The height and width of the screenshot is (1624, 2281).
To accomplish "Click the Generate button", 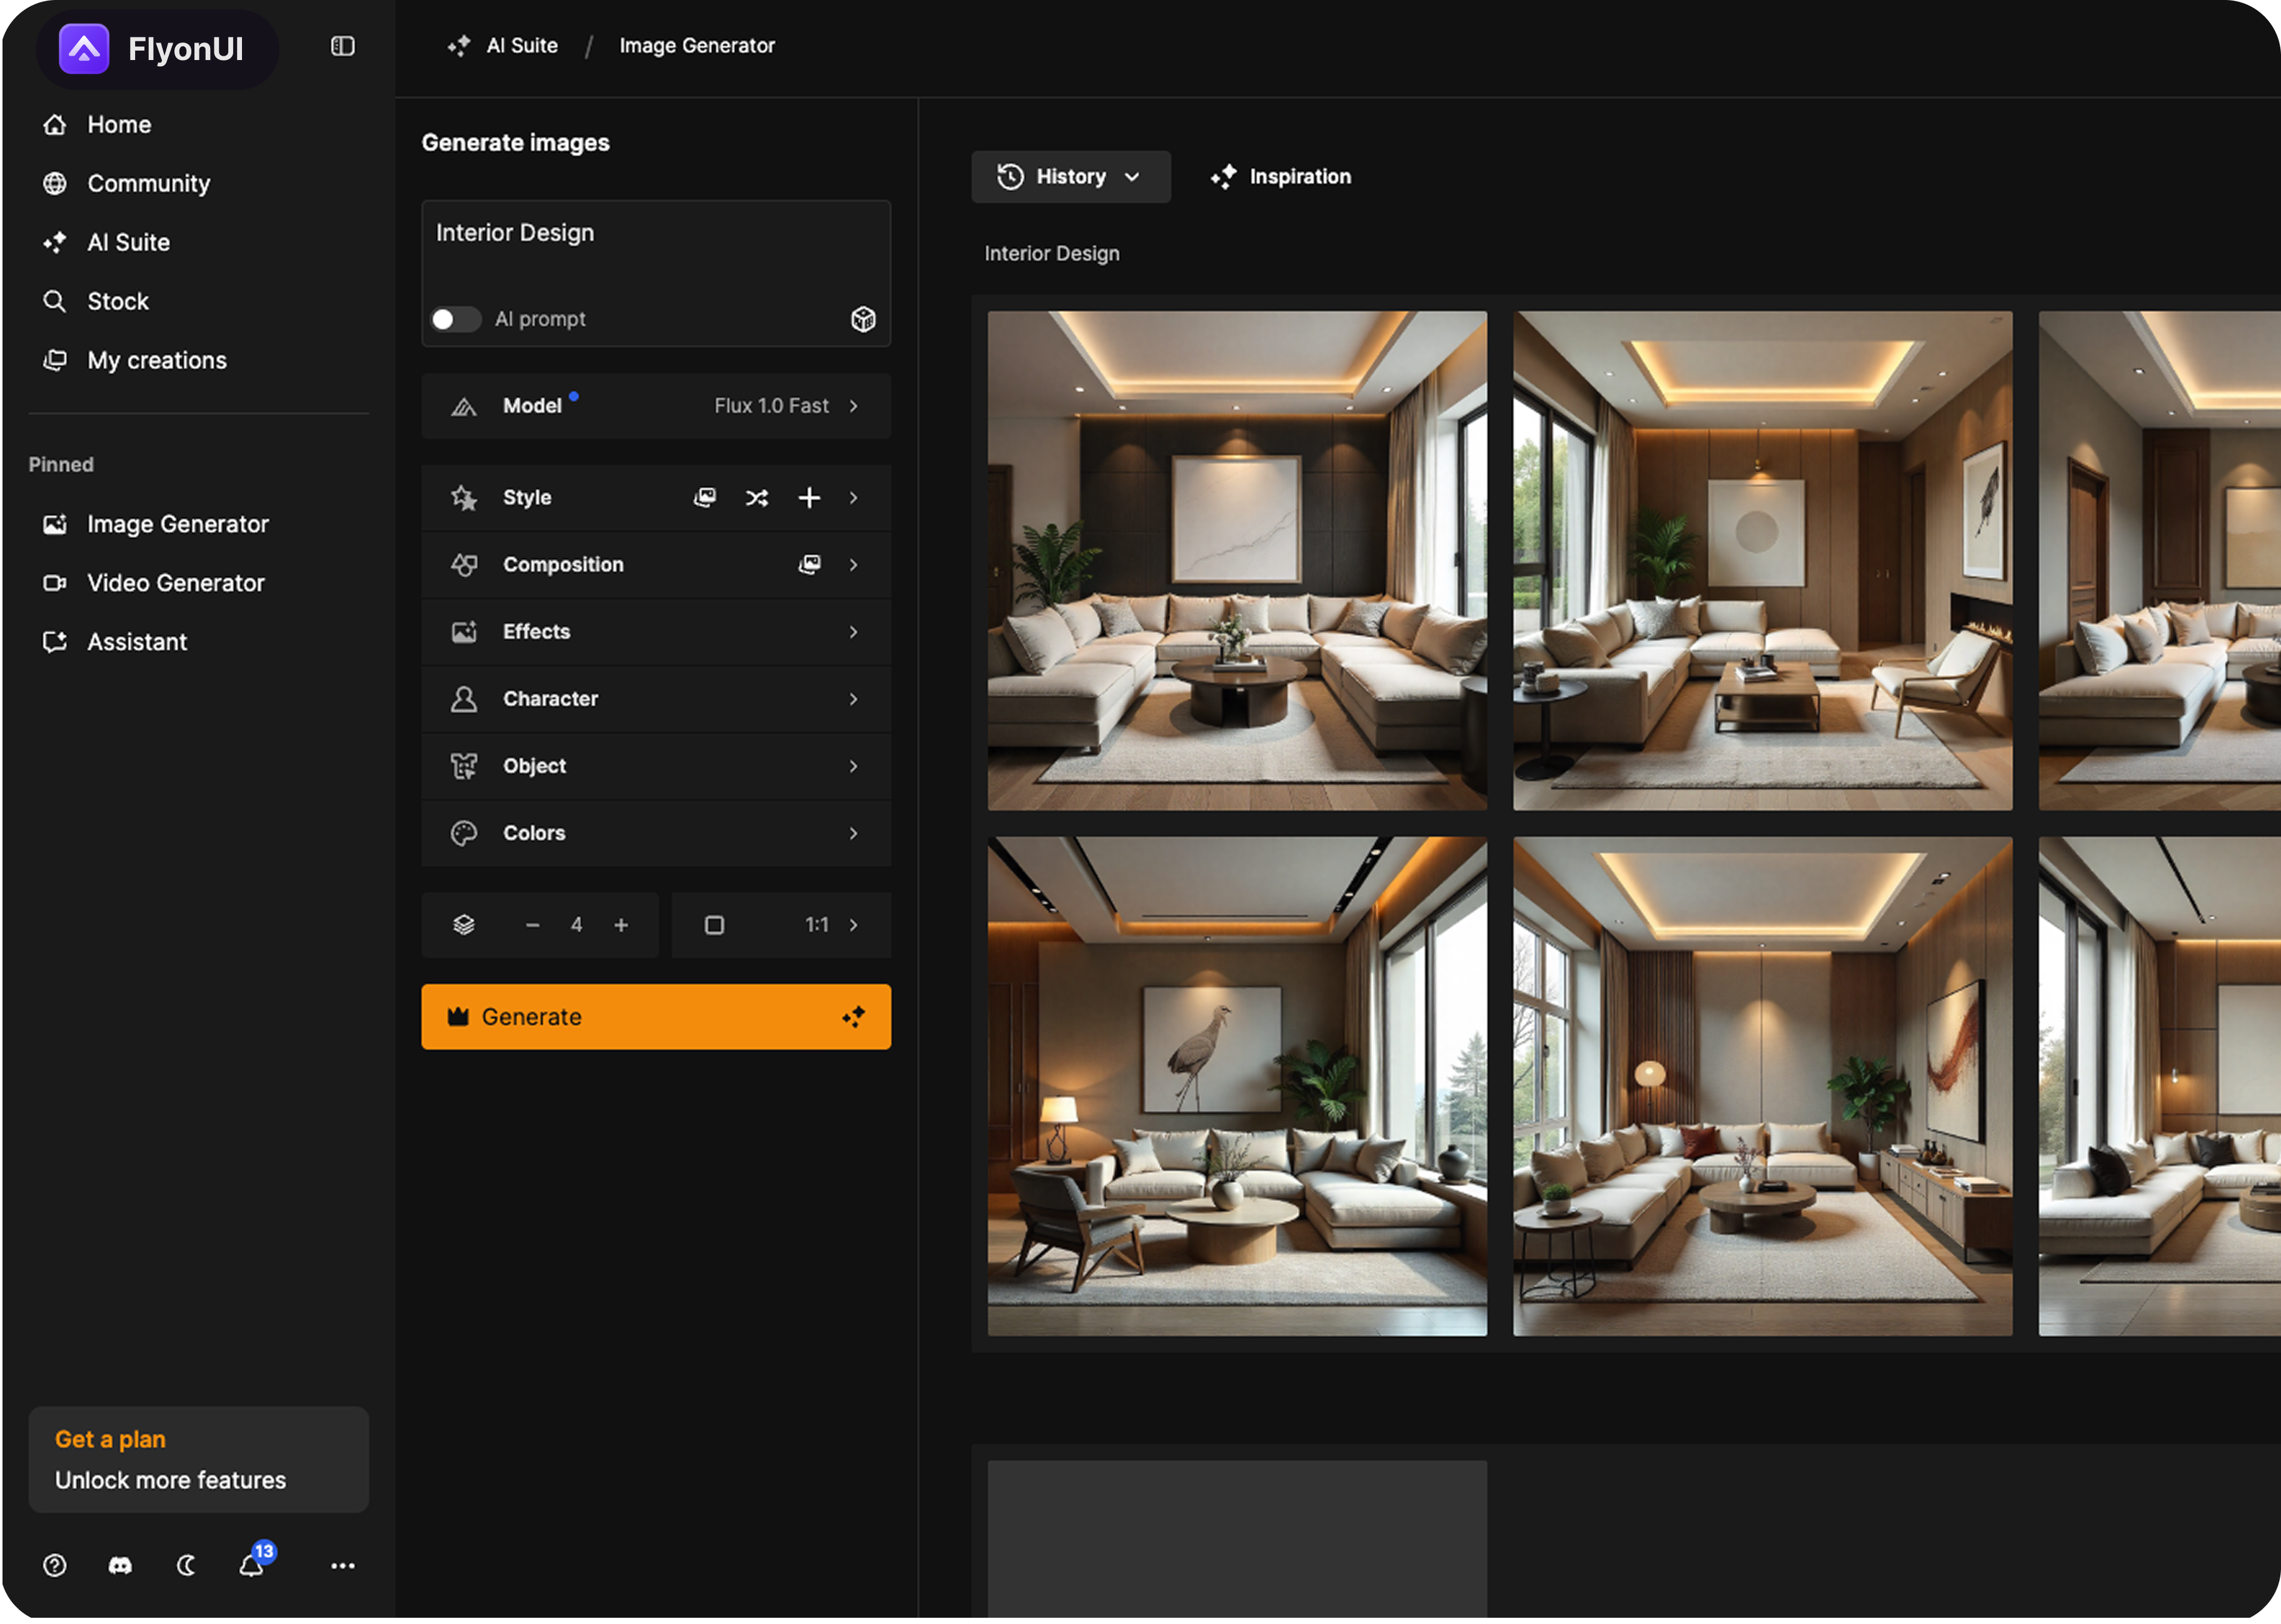I will pyautogui.click(x=655, y=1018).
